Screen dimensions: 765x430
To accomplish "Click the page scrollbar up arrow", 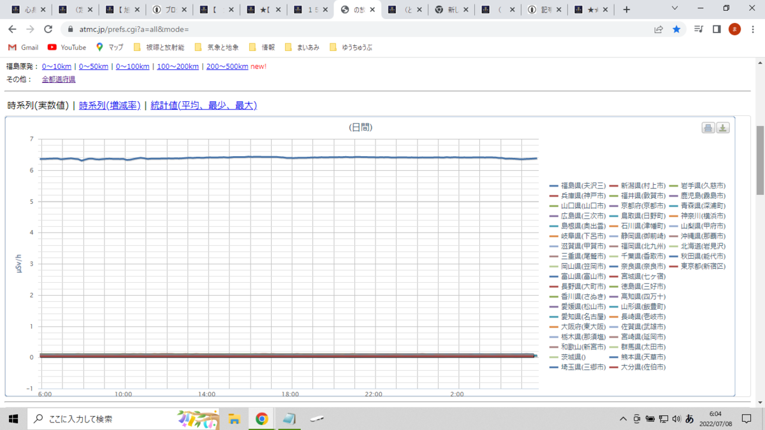I will point(760,62).
